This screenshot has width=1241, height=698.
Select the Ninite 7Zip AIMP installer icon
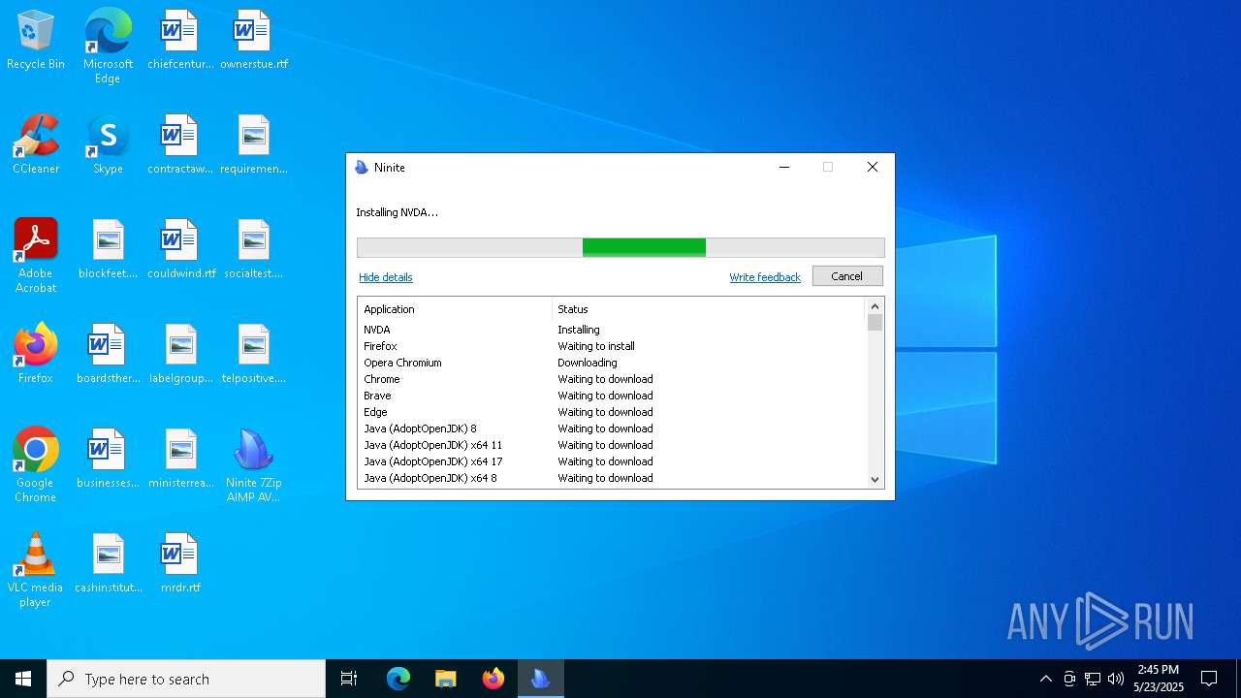(253, 465)
